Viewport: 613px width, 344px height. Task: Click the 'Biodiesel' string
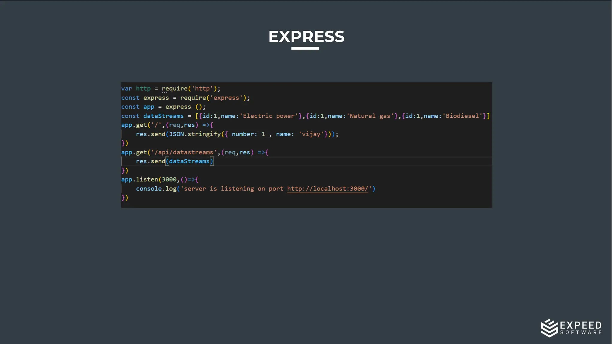462,116
